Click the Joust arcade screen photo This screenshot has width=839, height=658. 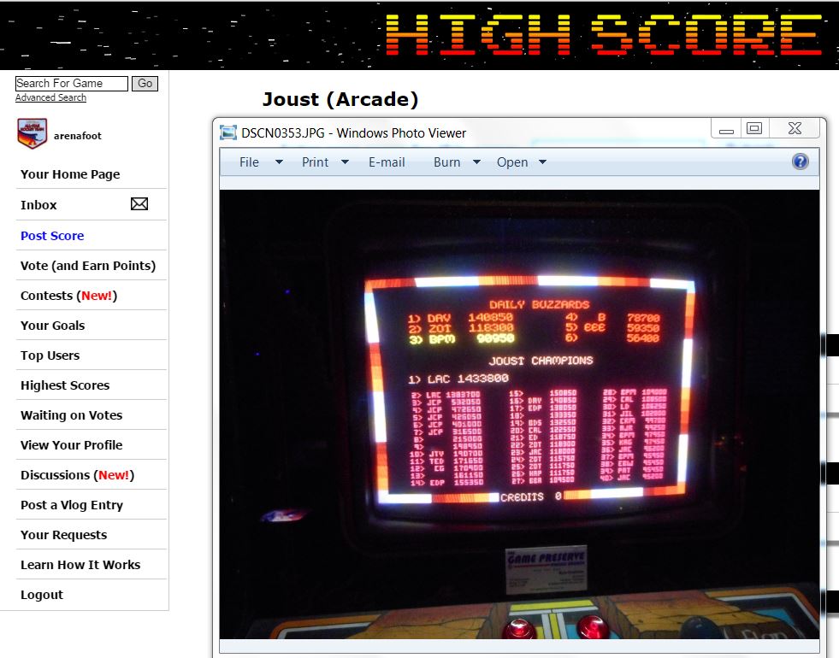[519, 414]
